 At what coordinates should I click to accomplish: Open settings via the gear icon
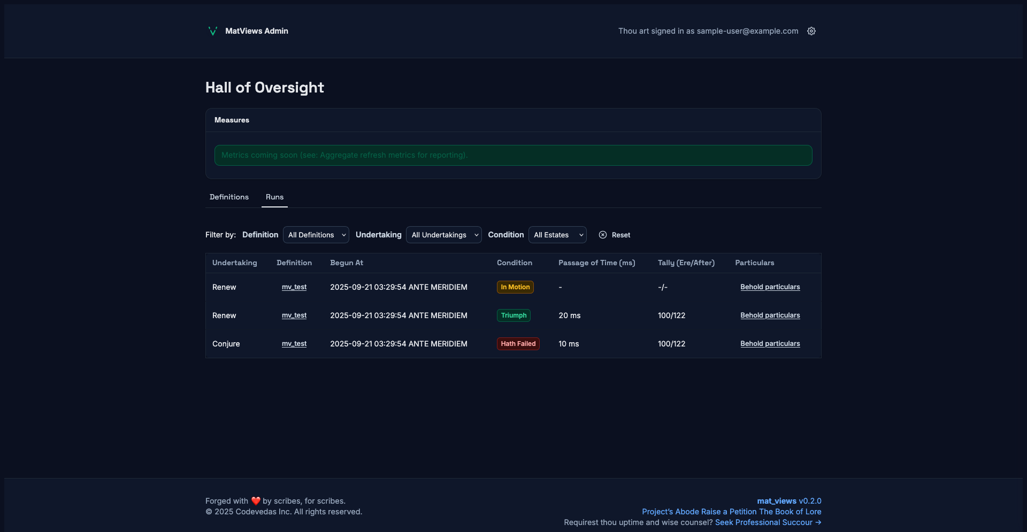coord(811,31)
